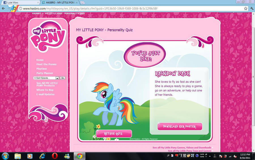
Task: Click the JP language bar indicator
Action: click(x=168, y=156)
